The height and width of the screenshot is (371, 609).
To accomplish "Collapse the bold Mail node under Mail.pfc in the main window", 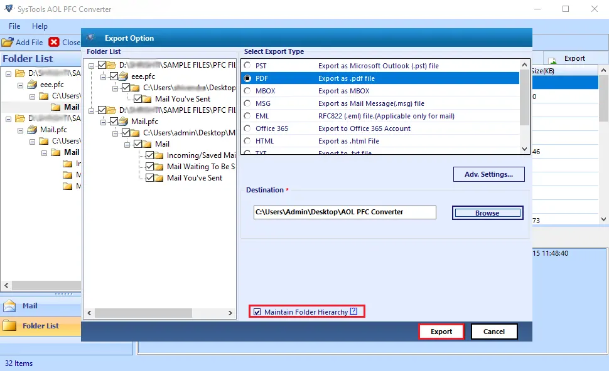I will pos(45,153).
